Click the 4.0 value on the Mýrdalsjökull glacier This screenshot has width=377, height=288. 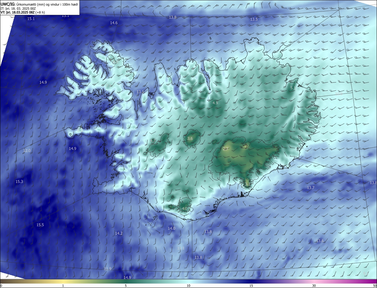point(185,209)
